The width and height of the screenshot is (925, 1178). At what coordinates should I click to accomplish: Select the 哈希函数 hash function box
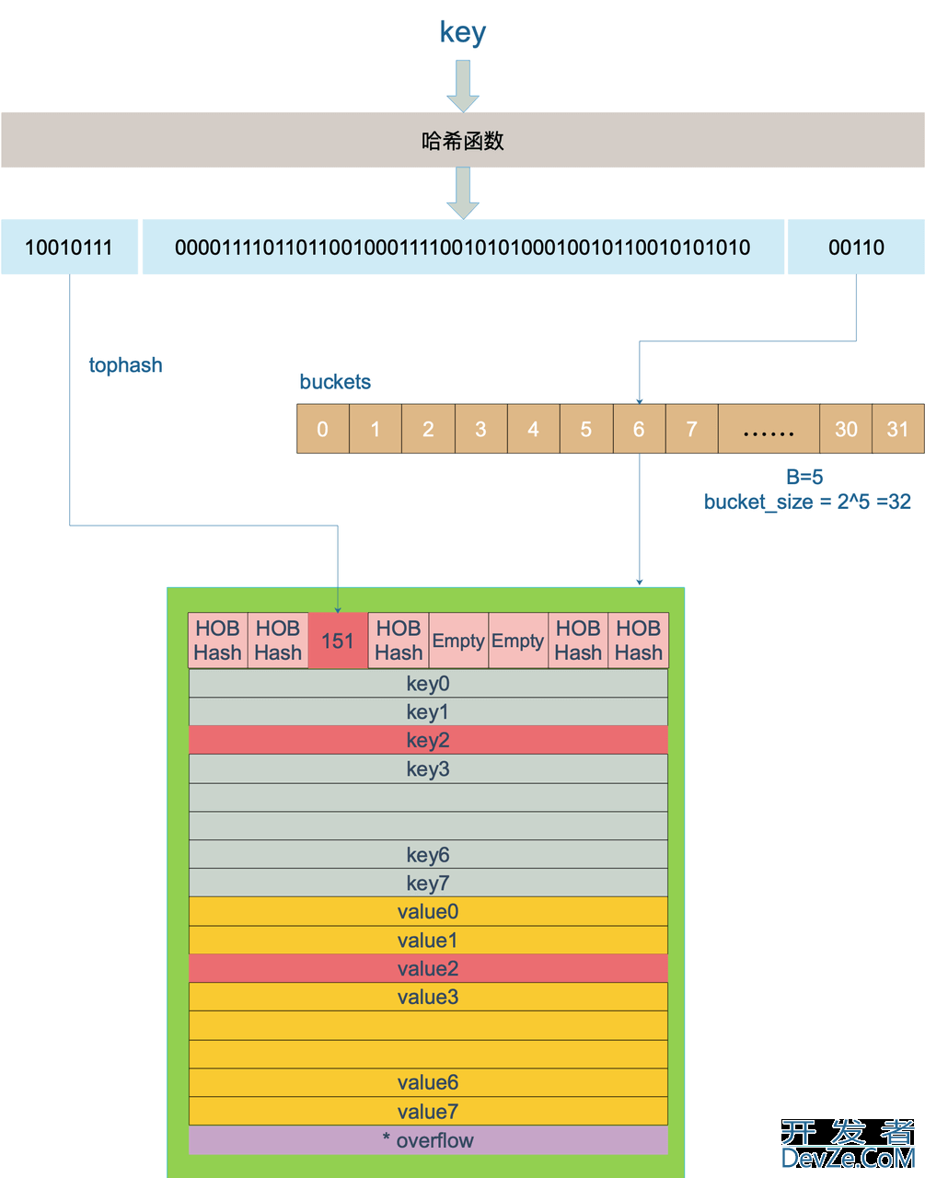point(463,140)
